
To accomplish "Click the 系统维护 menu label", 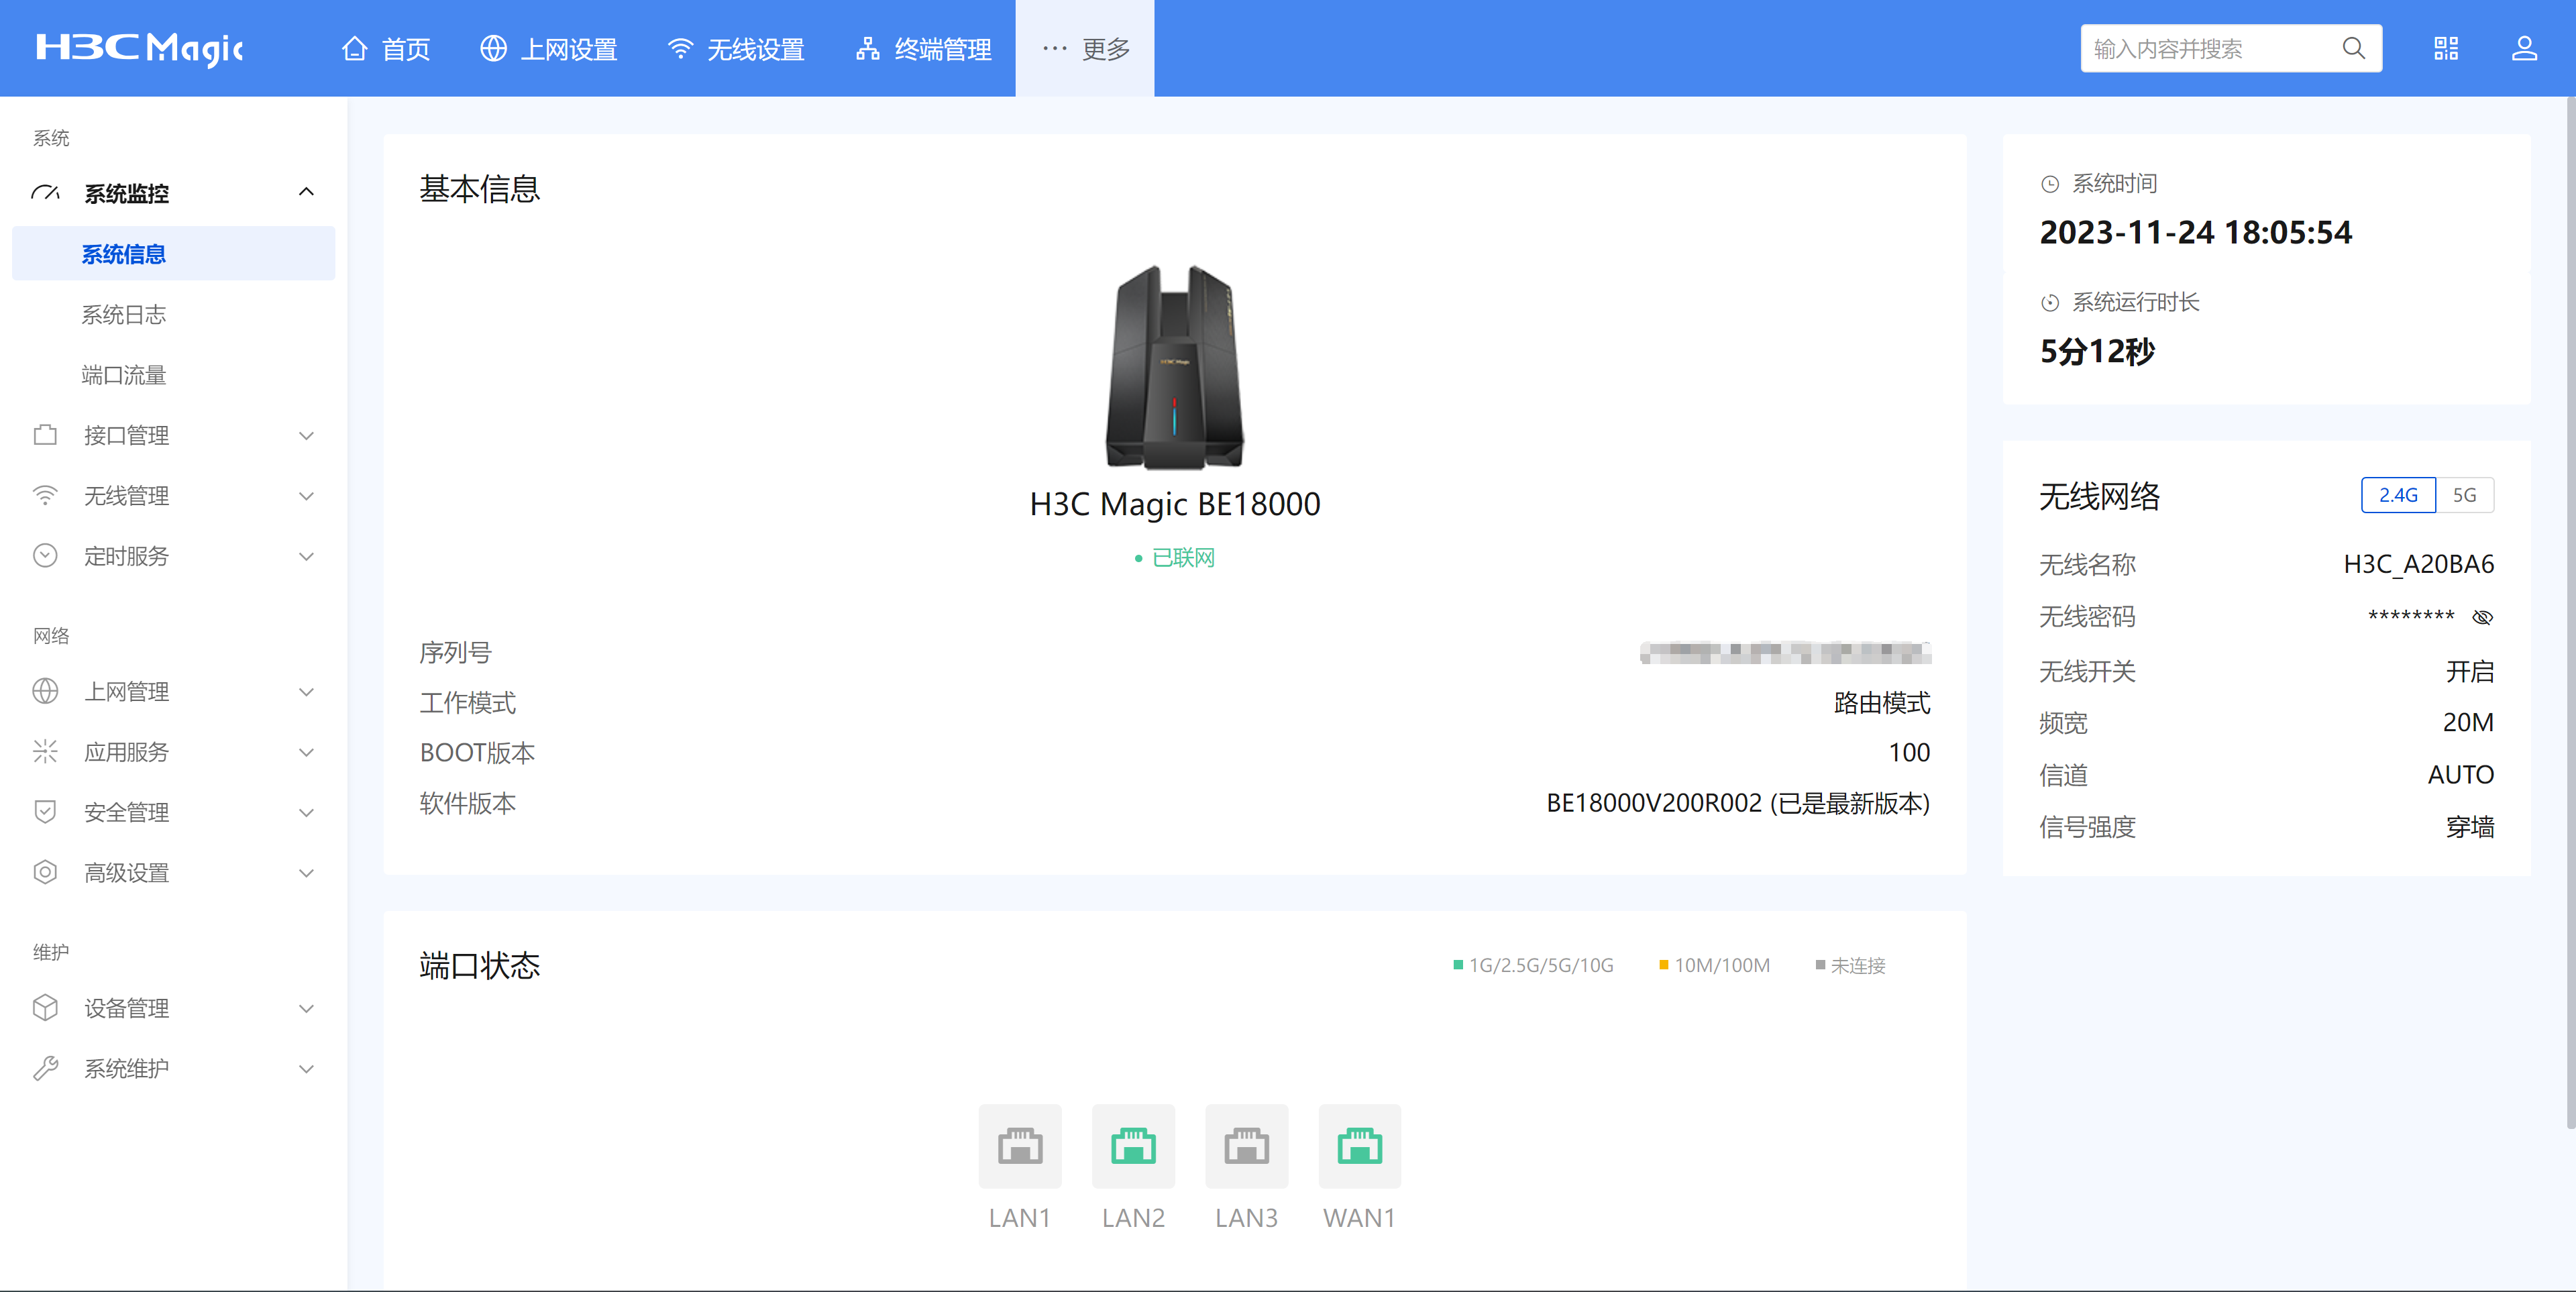I will [127, 1068].
